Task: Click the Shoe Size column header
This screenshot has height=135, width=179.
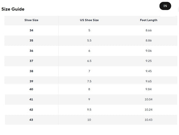Action: point(31,20)
